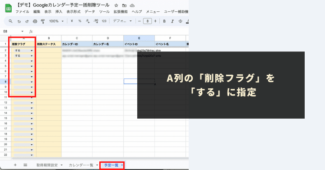
Task: Move document to folder icon
Action: (x=124, y=5)
